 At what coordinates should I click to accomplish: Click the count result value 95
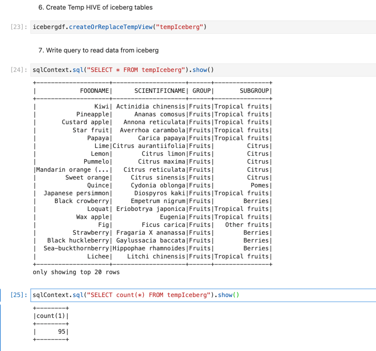click(x=61, y=332)
